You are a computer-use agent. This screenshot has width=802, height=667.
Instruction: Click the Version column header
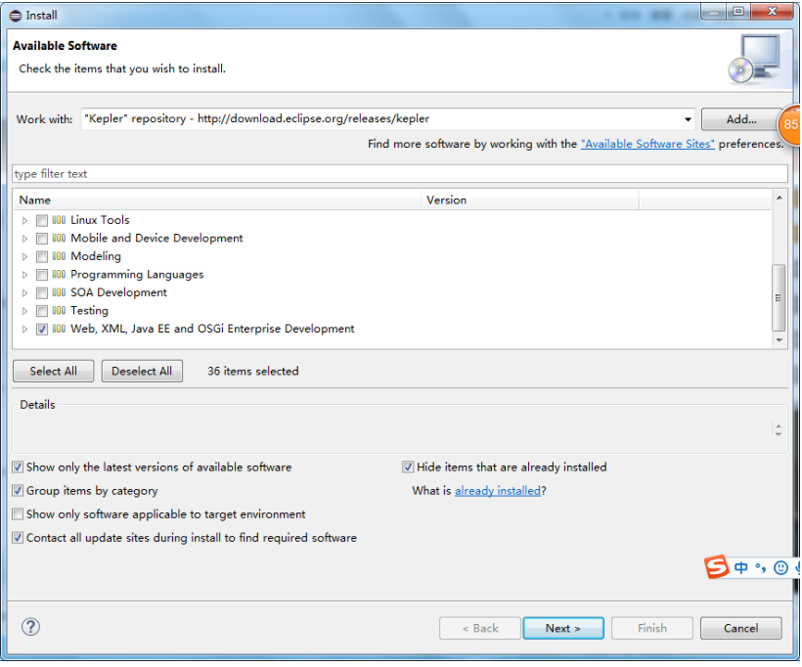tap(530, 200)
